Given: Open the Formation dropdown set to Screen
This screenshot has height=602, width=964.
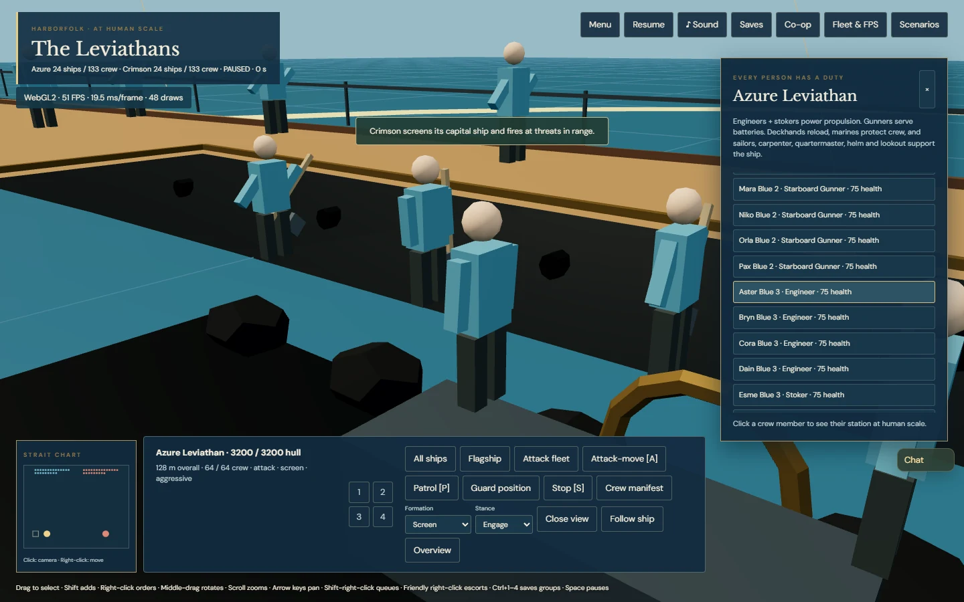Looking at the screenshot, I should point(438,524).
